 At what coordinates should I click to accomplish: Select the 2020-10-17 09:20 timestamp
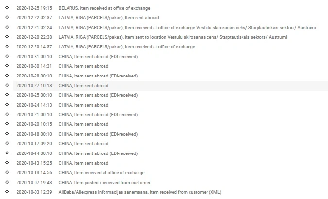[x=34, y=144]
